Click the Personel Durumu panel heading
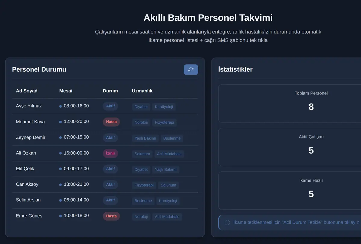The height and width of the screenshot is (244, 361). 39,69
